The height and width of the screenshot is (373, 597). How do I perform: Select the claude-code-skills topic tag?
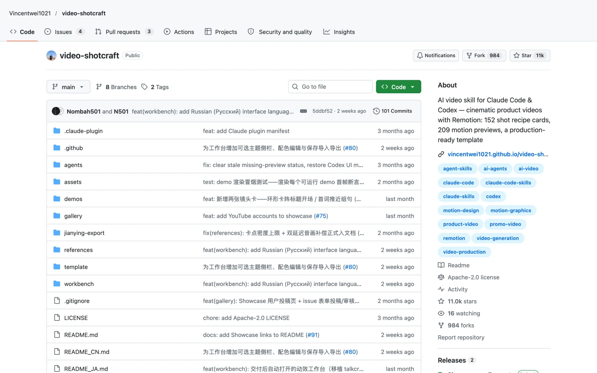click(x=508, y=182)
